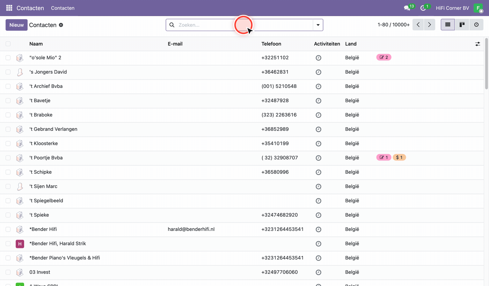Viewport: 489px width, 286px height.
Task: Open activity clock for 't Archief Bvba
Action: tap(318, 86)
